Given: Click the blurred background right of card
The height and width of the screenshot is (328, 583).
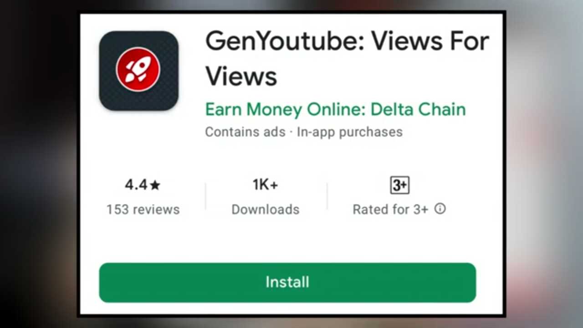Looking at the screenshot, I should pyautogui.click(x=545, y=164).
